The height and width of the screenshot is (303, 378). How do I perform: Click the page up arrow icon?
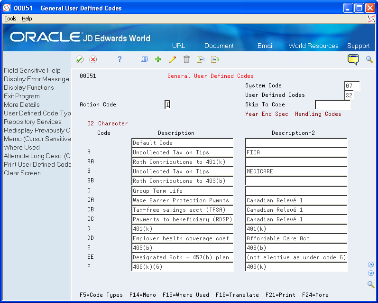point(371,265)
